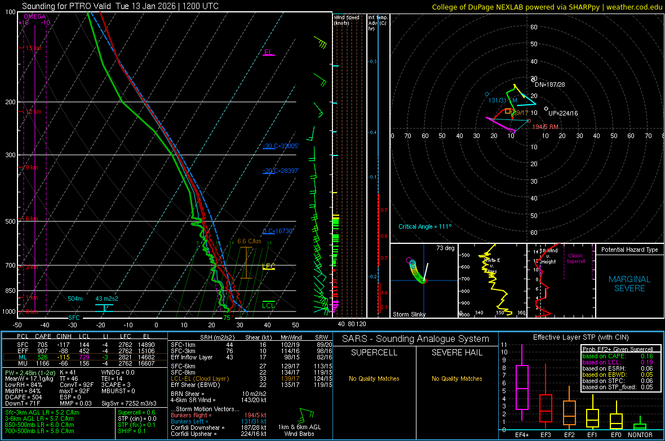Click the 'Effective Layer STP (with CIN)' title
Screen dimensions: 665x441
coord(580,337)
